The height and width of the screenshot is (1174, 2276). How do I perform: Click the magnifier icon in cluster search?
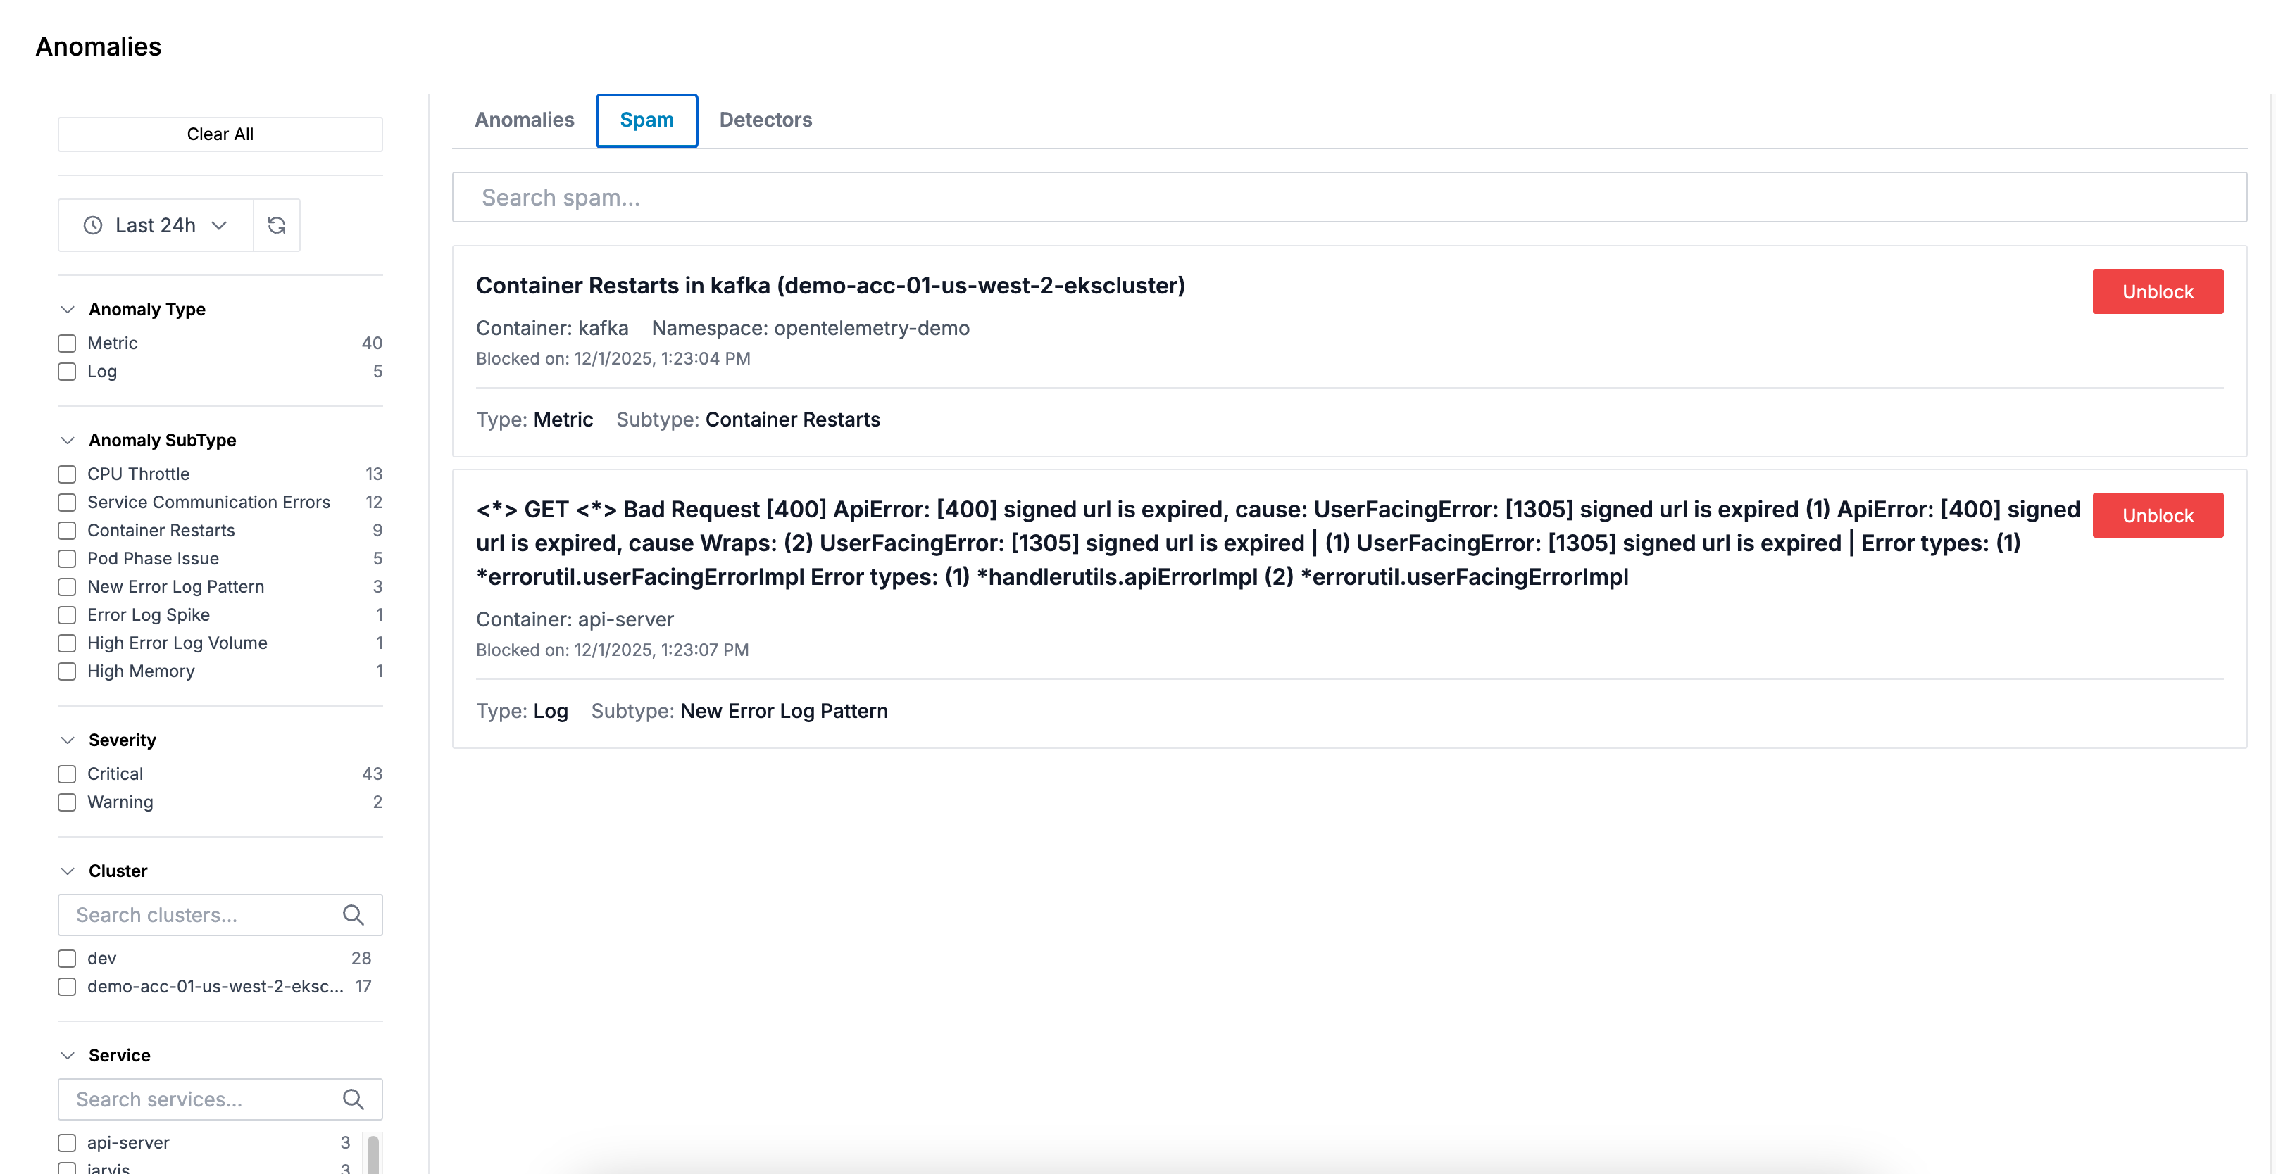[x=354, y=915]
